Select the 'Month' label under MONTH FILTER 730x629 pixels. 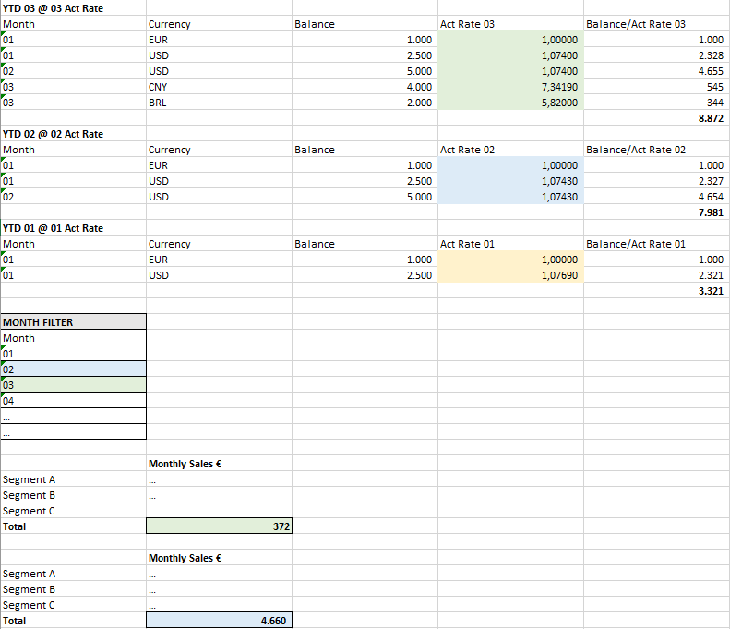pos(74,338)
